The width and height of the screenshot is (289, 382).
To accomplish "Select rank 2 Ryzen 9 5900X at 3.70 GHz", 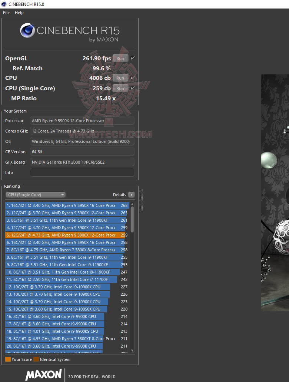I will tap(67, 213).
